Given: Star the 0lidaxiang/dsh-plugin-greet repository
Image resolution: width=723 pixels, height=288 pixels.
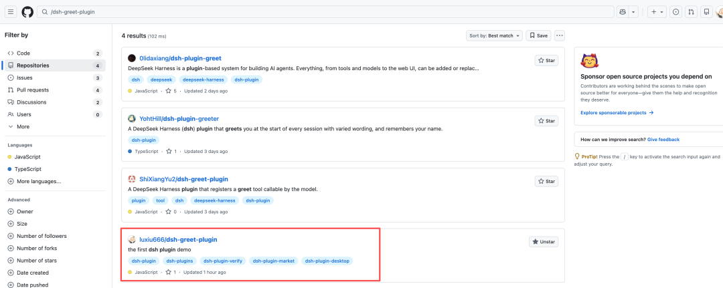Looking at the screenshot, I should 546,60.
